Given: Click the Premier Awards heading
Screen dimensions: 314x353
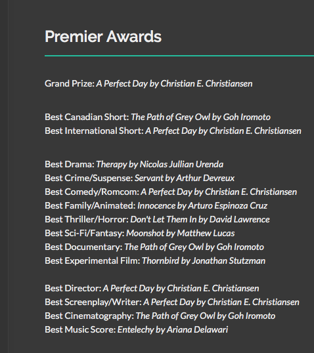Looking at the screenshot, I should tap(103, 37).
